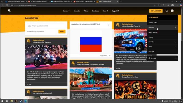Click the Rockstar Games logo in header
The height and width of the screenshot is (103, 183).
(9, 11)
